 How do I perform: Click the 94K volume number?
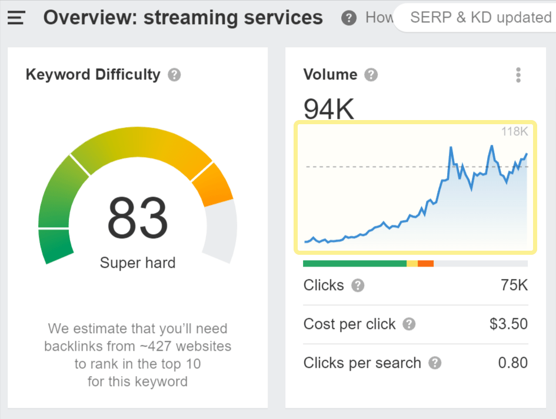(x=329, y=109)
